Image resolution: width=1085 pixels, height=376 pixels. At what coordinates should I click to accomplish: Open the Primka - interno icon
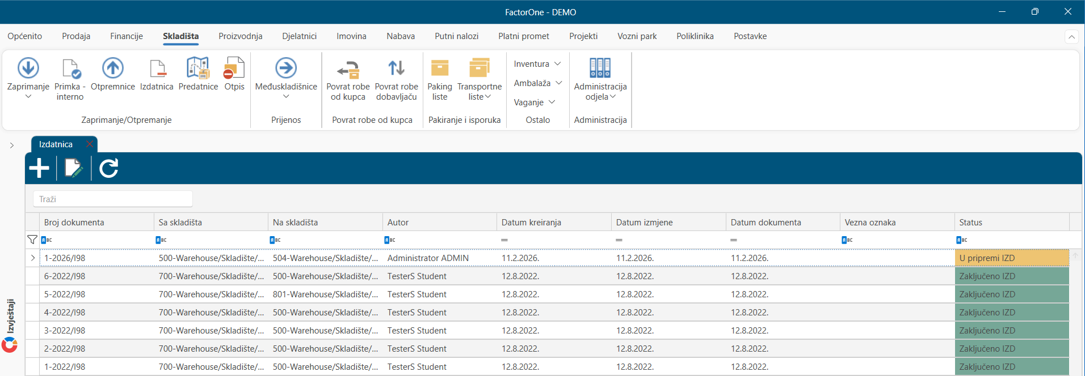click(x=70, y=68)
